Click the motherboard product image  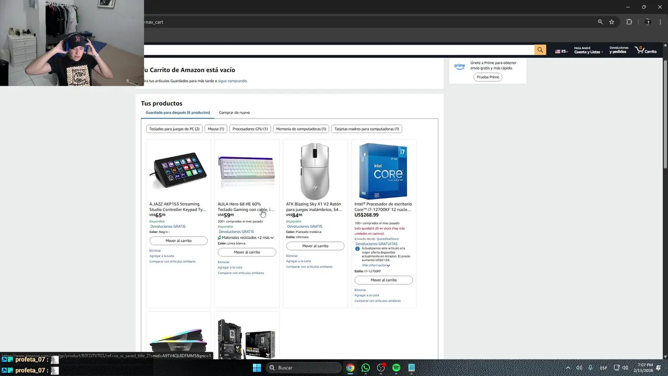pyautogui.click(x=247, y=338)
